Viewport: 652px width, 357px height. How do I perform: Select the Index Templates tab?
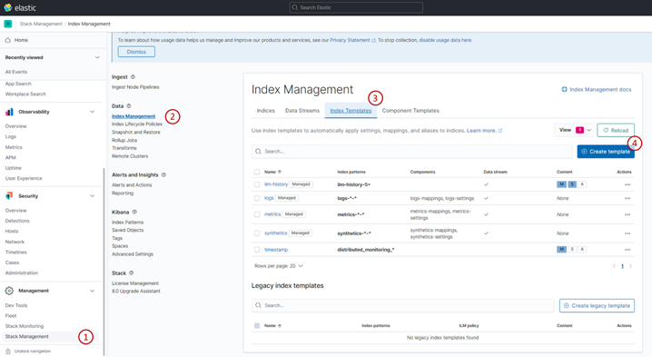click(x=351, y=111)
